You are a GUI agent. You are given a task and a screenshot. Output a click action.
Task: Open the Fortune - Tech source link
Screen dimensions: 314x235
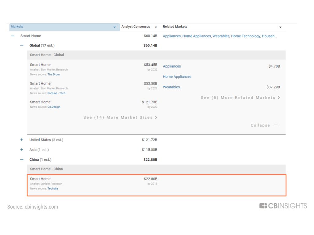click(56, 93)
